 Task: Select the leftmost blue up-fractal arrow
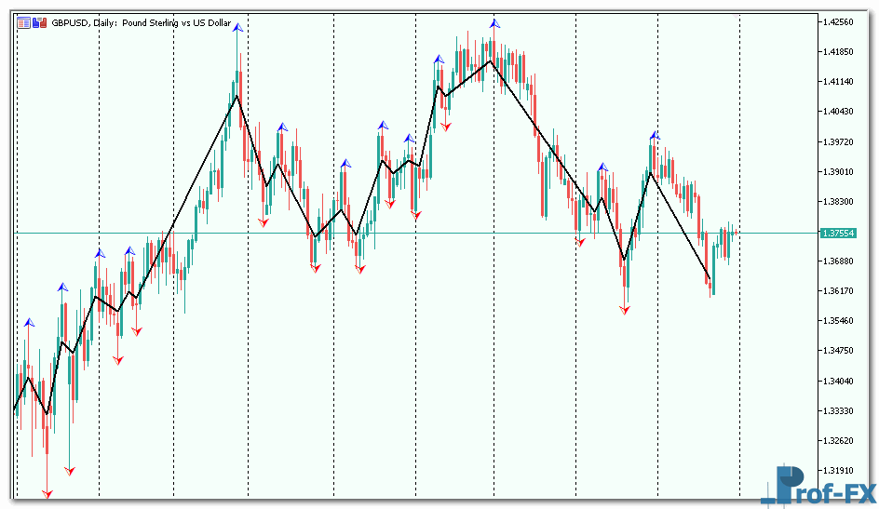click(29, 323)
